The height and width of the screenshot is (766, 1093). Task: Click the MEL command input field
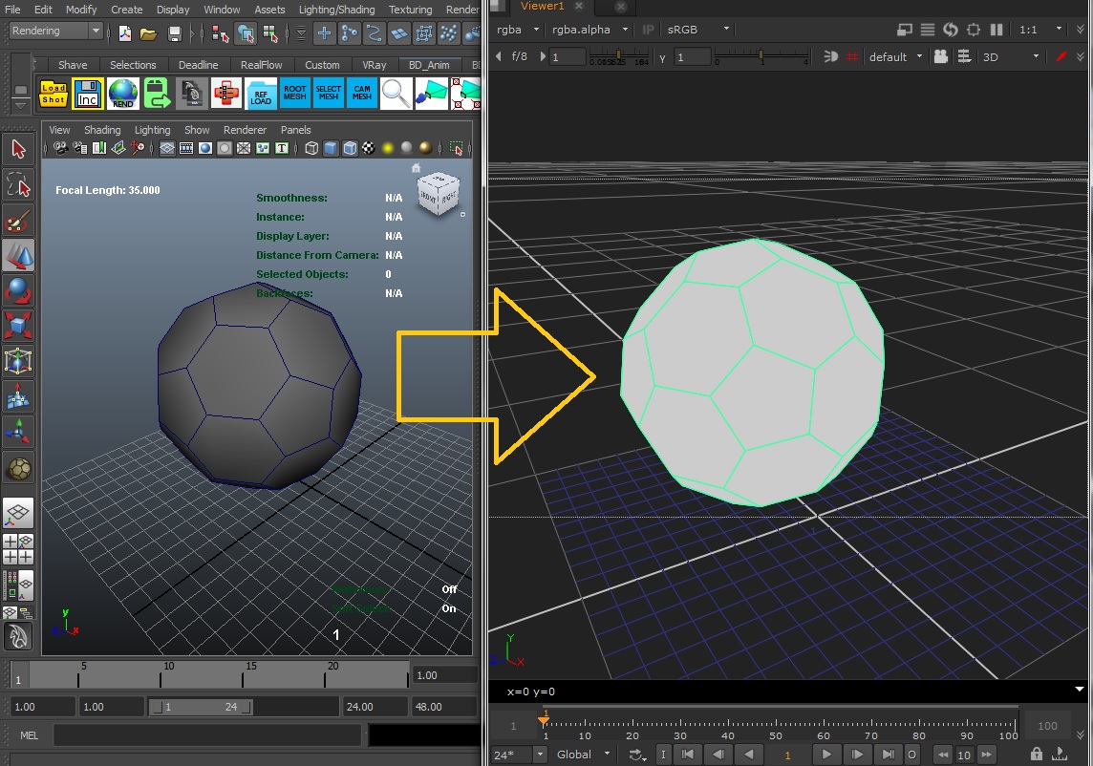tap(207, 735)
